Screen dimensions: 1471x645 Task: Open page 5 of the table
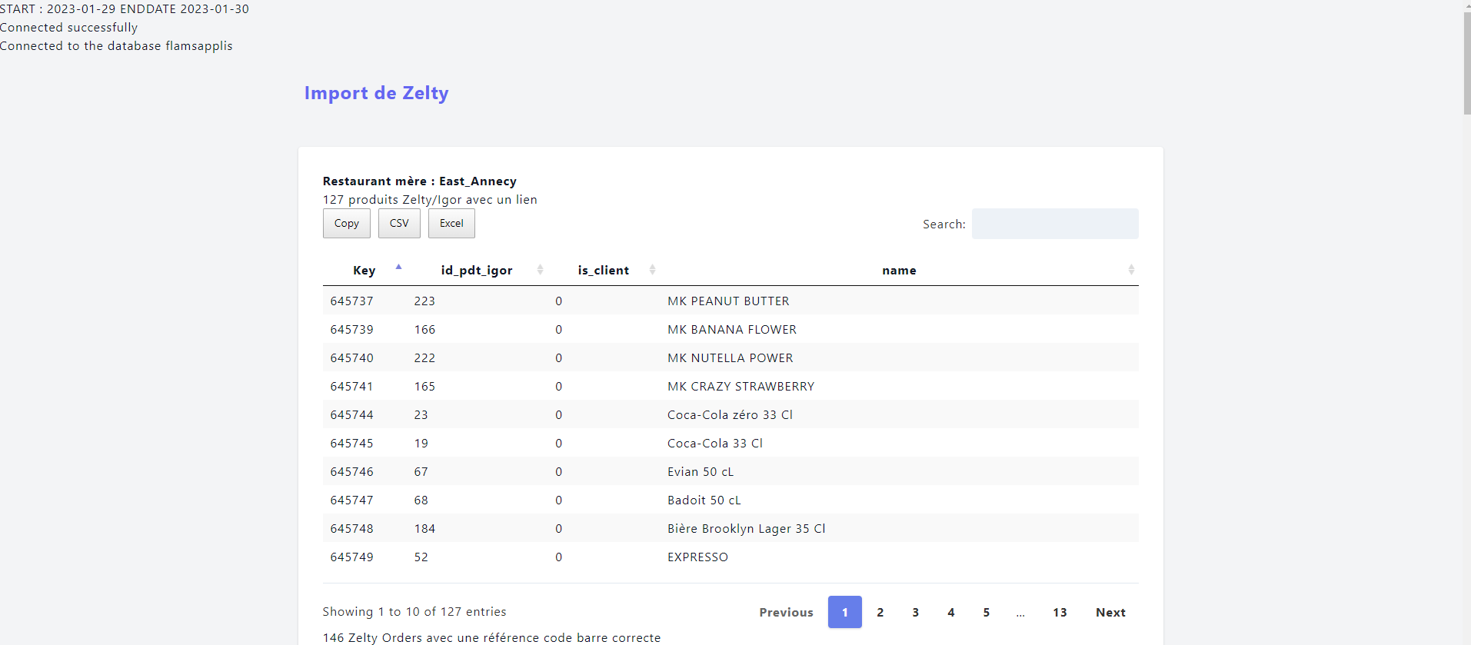click(986, 613)
